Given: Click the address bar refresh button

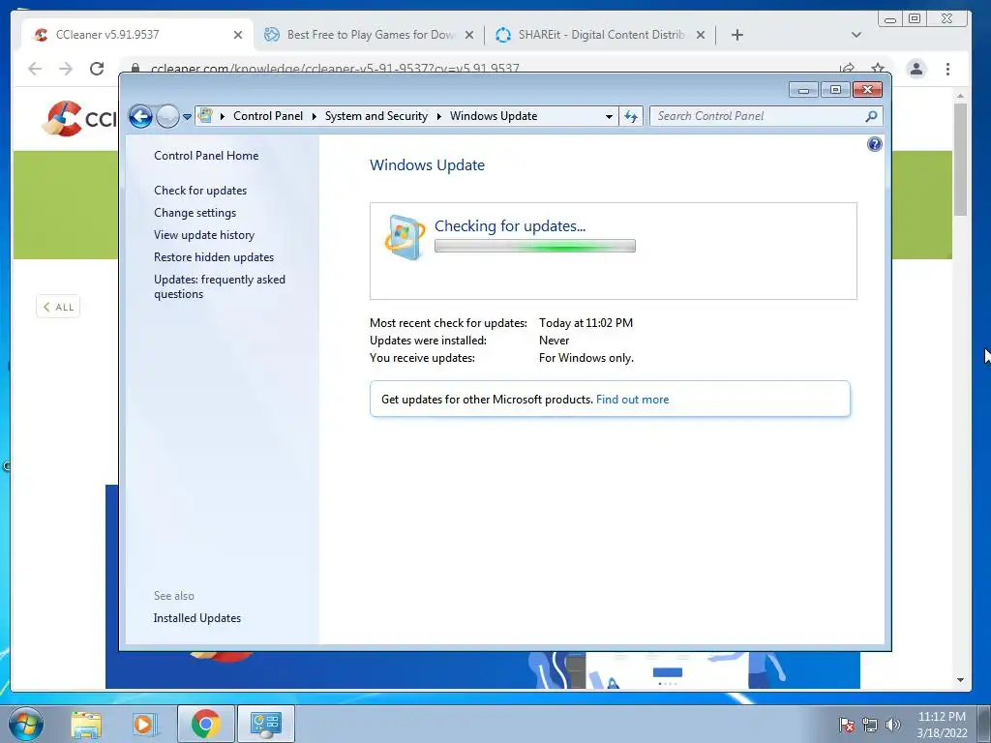Looking at the screenshot, I should pos(631,116).
